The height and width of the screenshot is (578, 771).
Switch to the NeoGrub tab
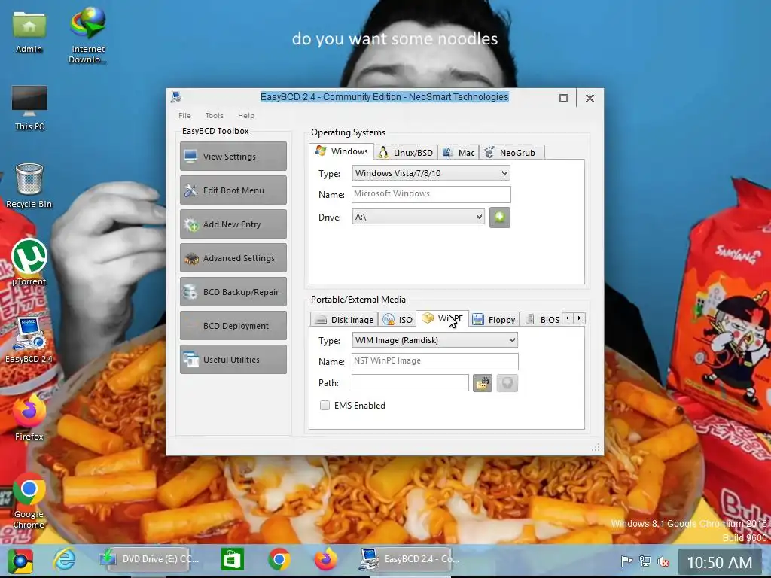[510, 152]
